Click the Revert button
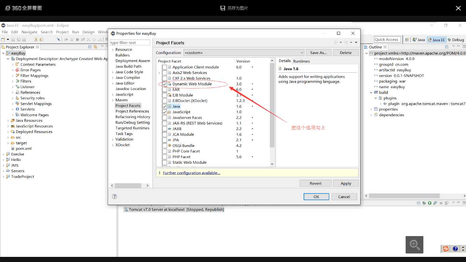This screenshot has width=466, height=262. 316,183
